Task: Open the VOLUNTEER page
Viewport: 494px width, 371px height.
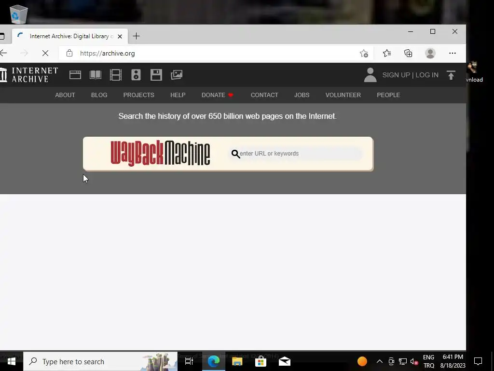Action: [x=343, y=95]
